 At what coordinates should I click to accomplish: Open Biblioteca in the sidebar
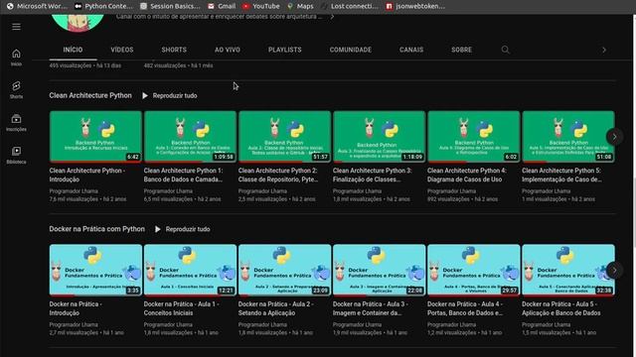point(16,155)
